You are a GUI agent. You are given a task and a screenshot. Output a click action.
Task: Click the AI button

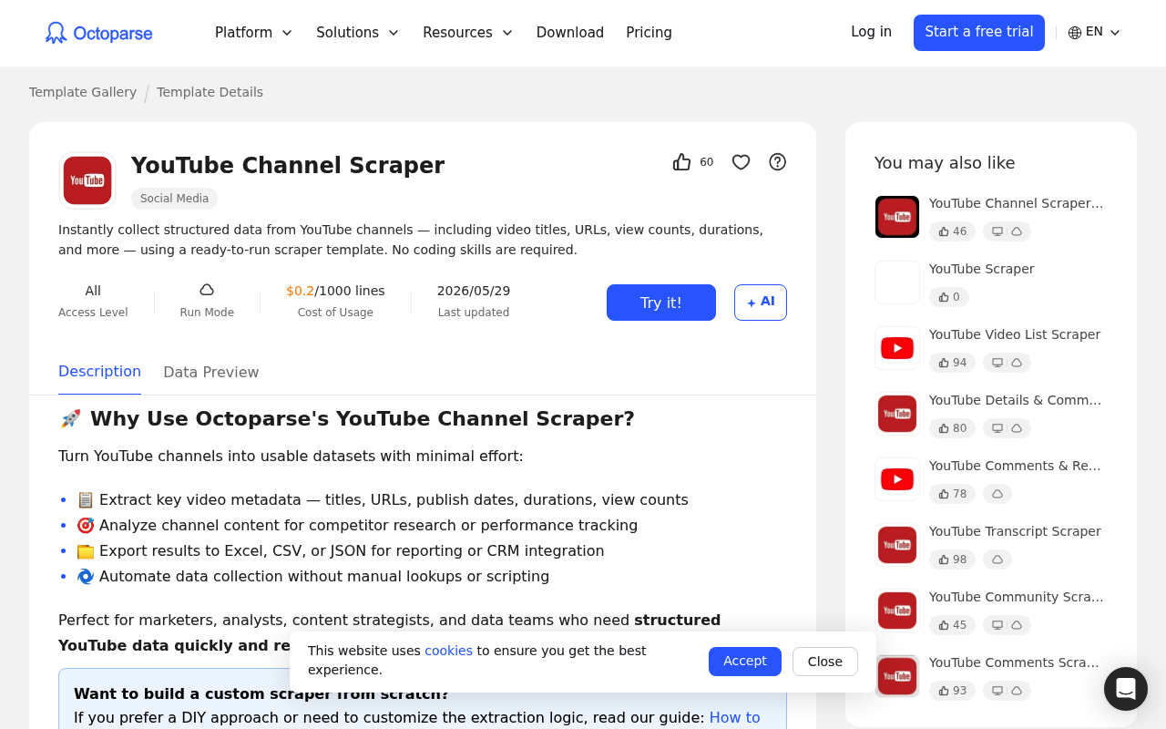tap(761, 303)
